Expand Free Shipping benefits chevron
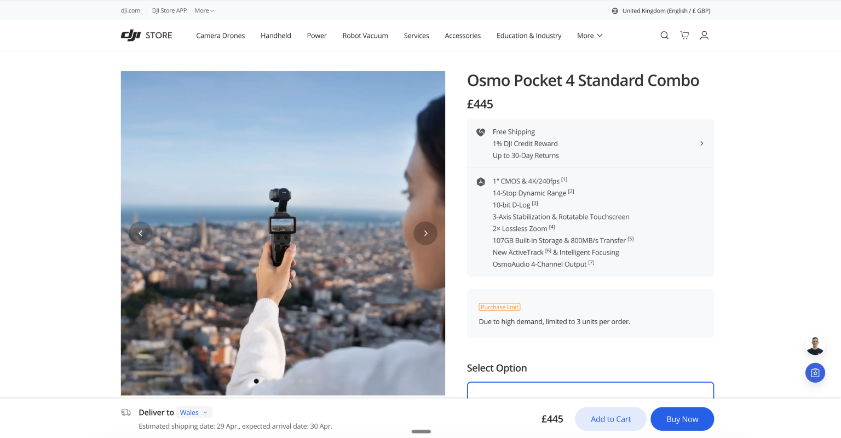This screenshot has height=438, width=841. (701, 143)
